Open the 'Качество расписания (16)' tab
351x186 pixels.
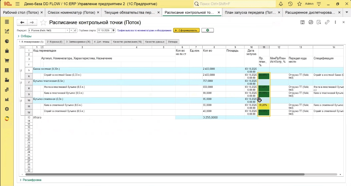(x=127, y=42)
